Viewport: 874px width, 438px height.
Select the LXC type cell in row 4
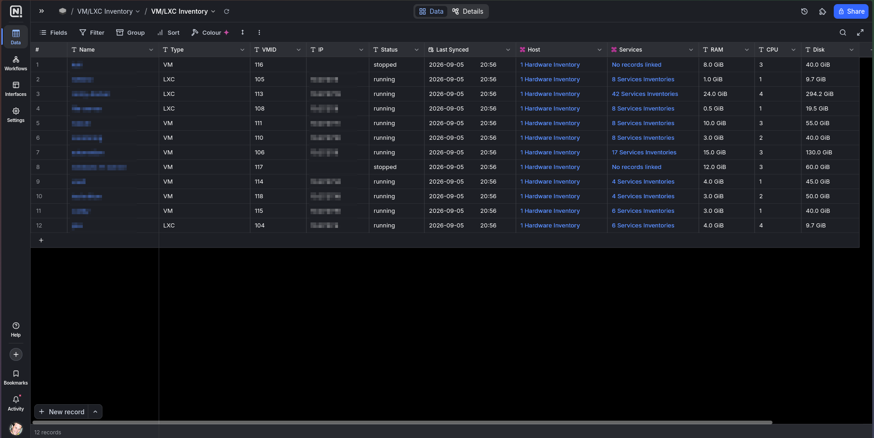coord(204,109)
